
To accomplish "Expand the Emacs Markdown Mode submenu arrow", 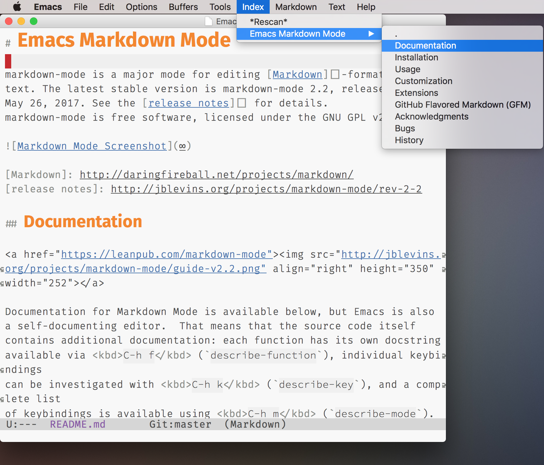I will tap(371, 34).
